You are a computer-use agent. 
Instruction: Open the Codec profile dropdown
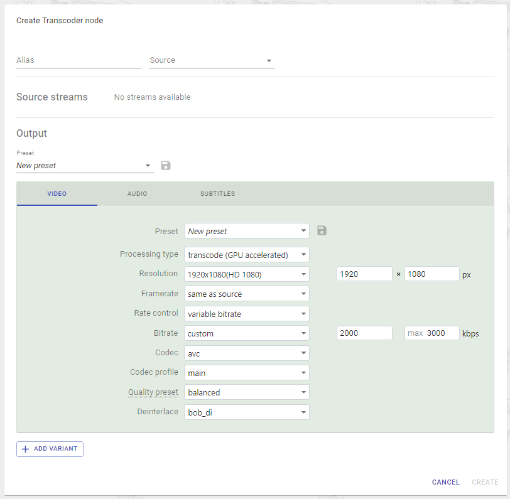click(246, 372)
